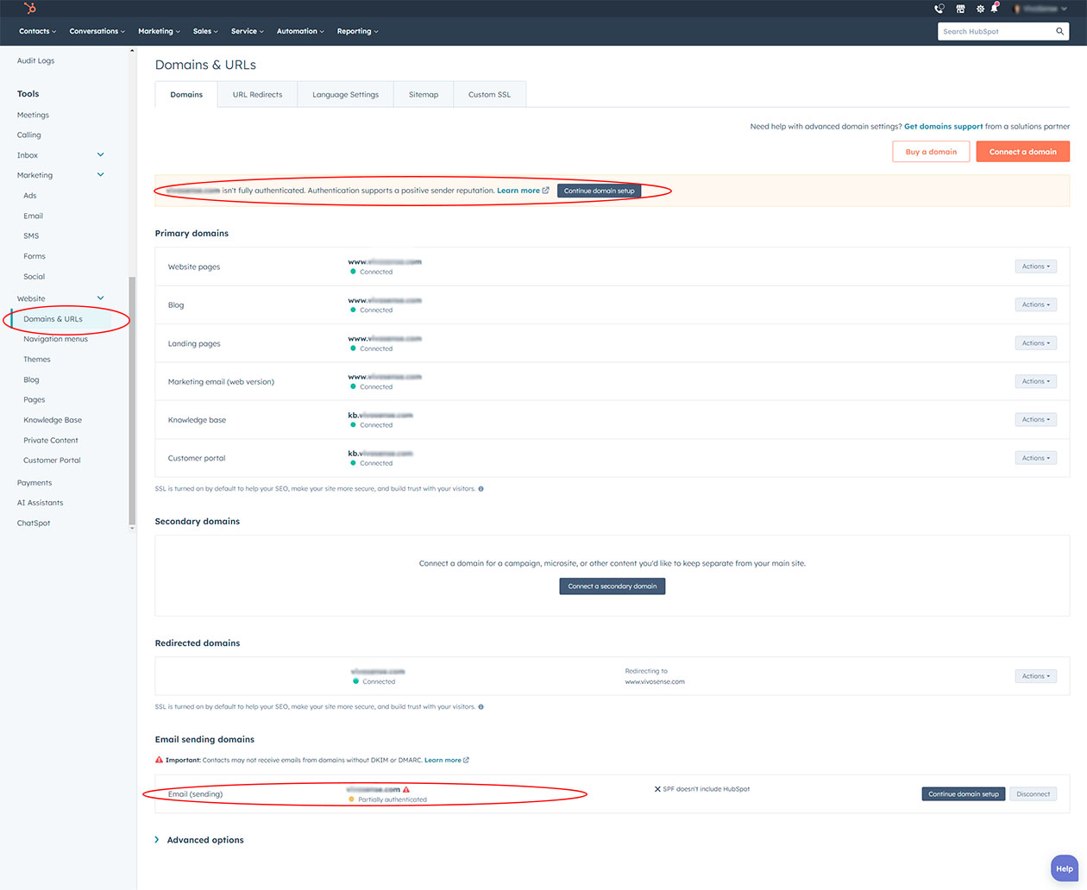The width and height of the screenshot is (1087, 890).
Task: Open Navigation menus in sidebar
Action: [55, 339]
